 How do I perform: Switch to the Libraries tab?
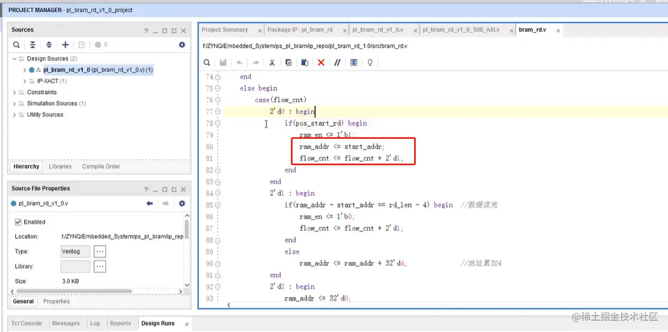tap(60, 166)
